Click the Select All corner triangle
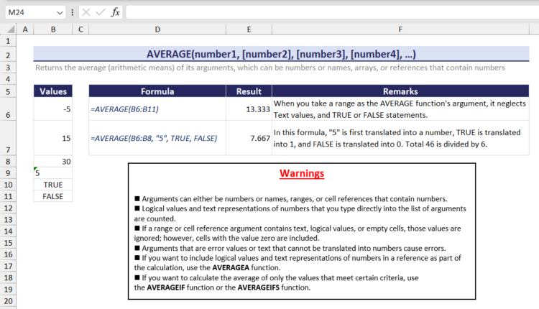 11,29
